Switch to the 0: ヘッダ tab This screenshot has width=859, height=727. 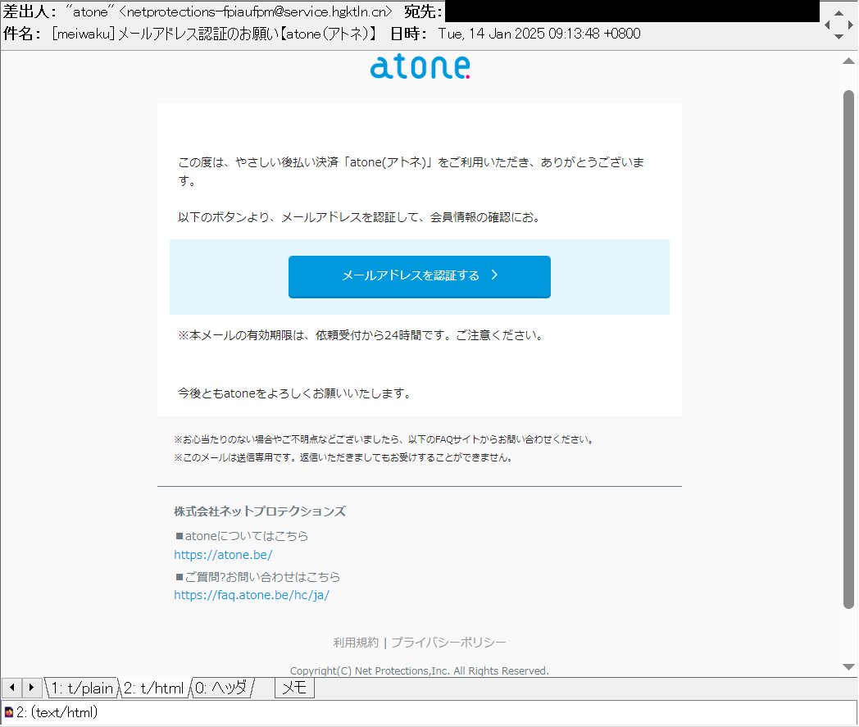(x=221, y=688)
